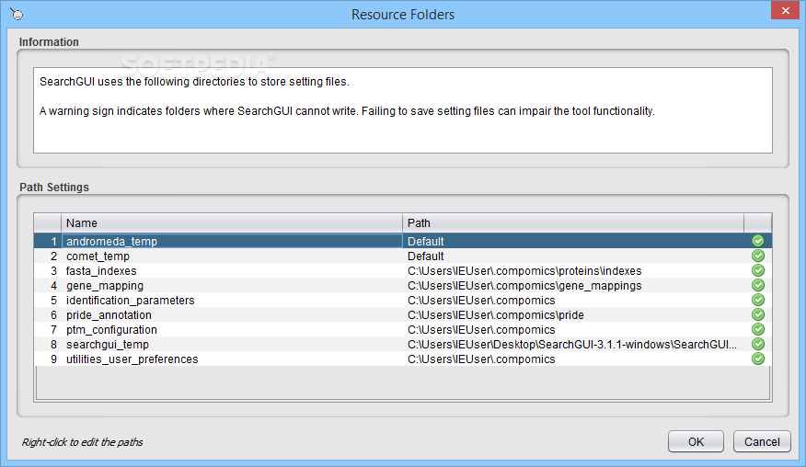Click the green check icon for searchgui_temp
The image size is (806, 467).
coord(757,344)
